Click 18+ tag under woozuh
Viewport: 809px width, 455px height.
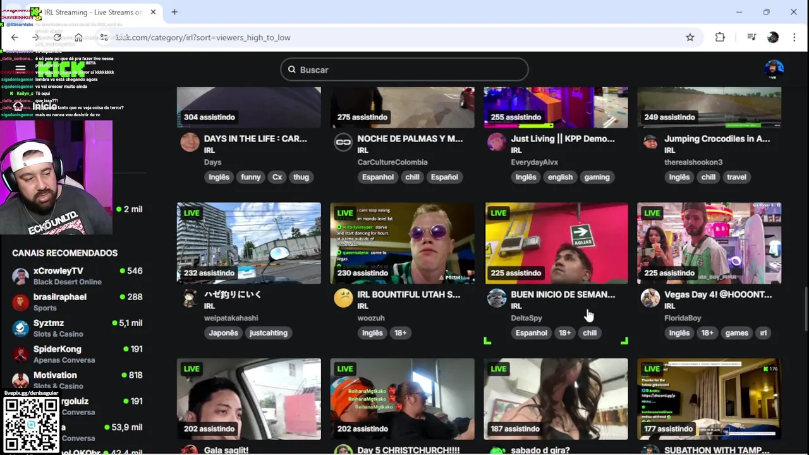(x=401, y=333)
